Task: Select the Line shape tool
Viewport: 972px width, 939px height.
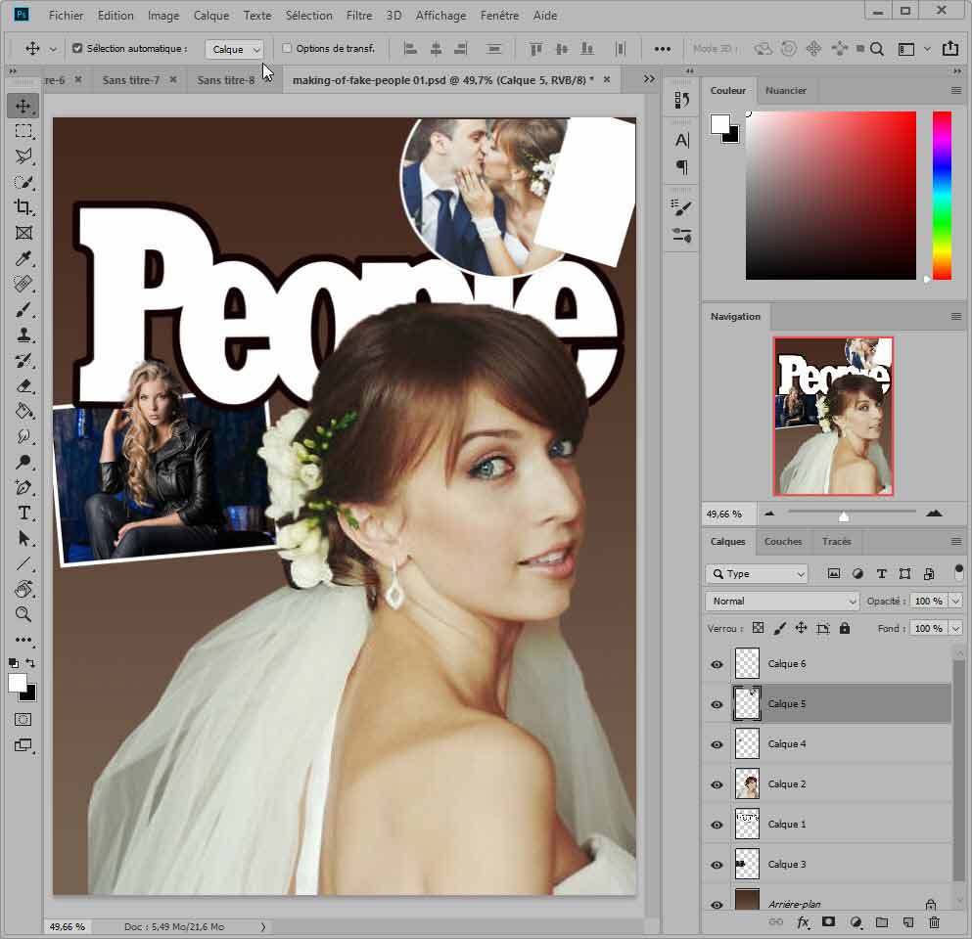Action: 23,563
